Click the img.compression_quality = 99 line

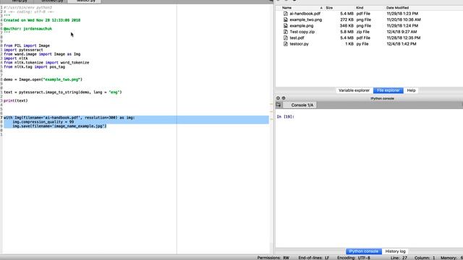coord(43,122)
